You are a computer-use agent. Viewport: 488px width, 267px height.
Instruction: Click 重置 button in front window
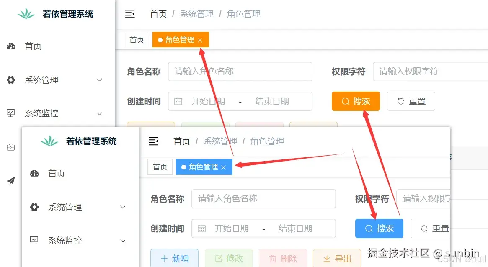pyautogui.click(x=431, y=228)
